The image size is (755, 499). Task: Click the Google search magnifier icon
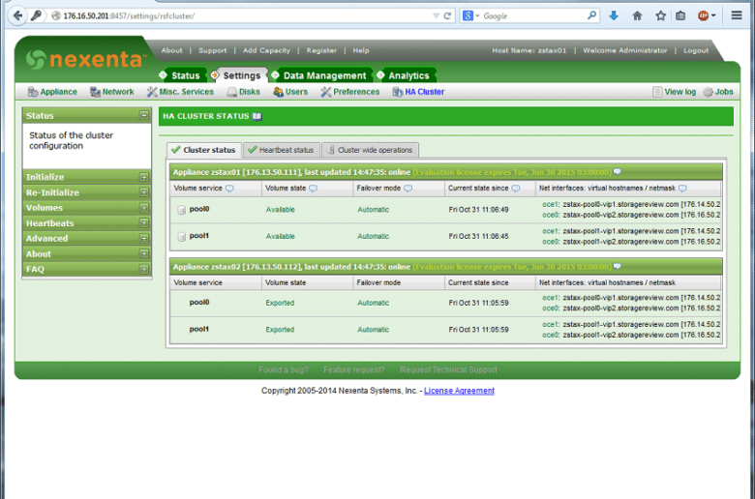[x=591, y=15]
